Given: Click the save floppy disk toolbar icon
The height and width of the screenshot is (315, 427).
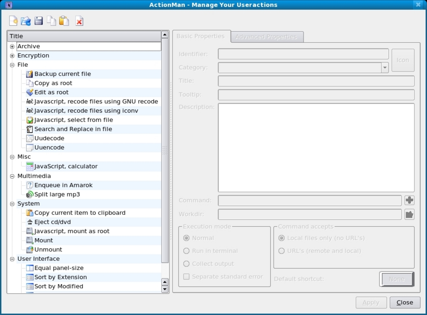Looking at the screenshot, I should point(38,21).
